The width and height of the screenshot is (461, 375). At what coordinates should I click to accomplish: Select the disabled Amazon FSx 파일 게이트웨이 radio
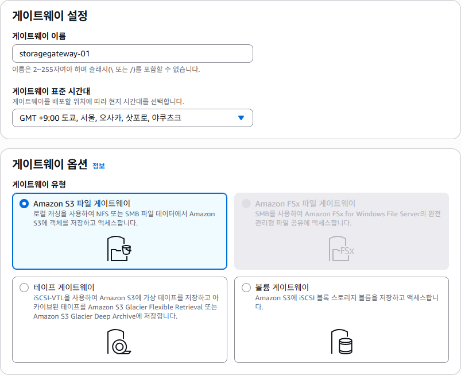(x=246, y=204)
